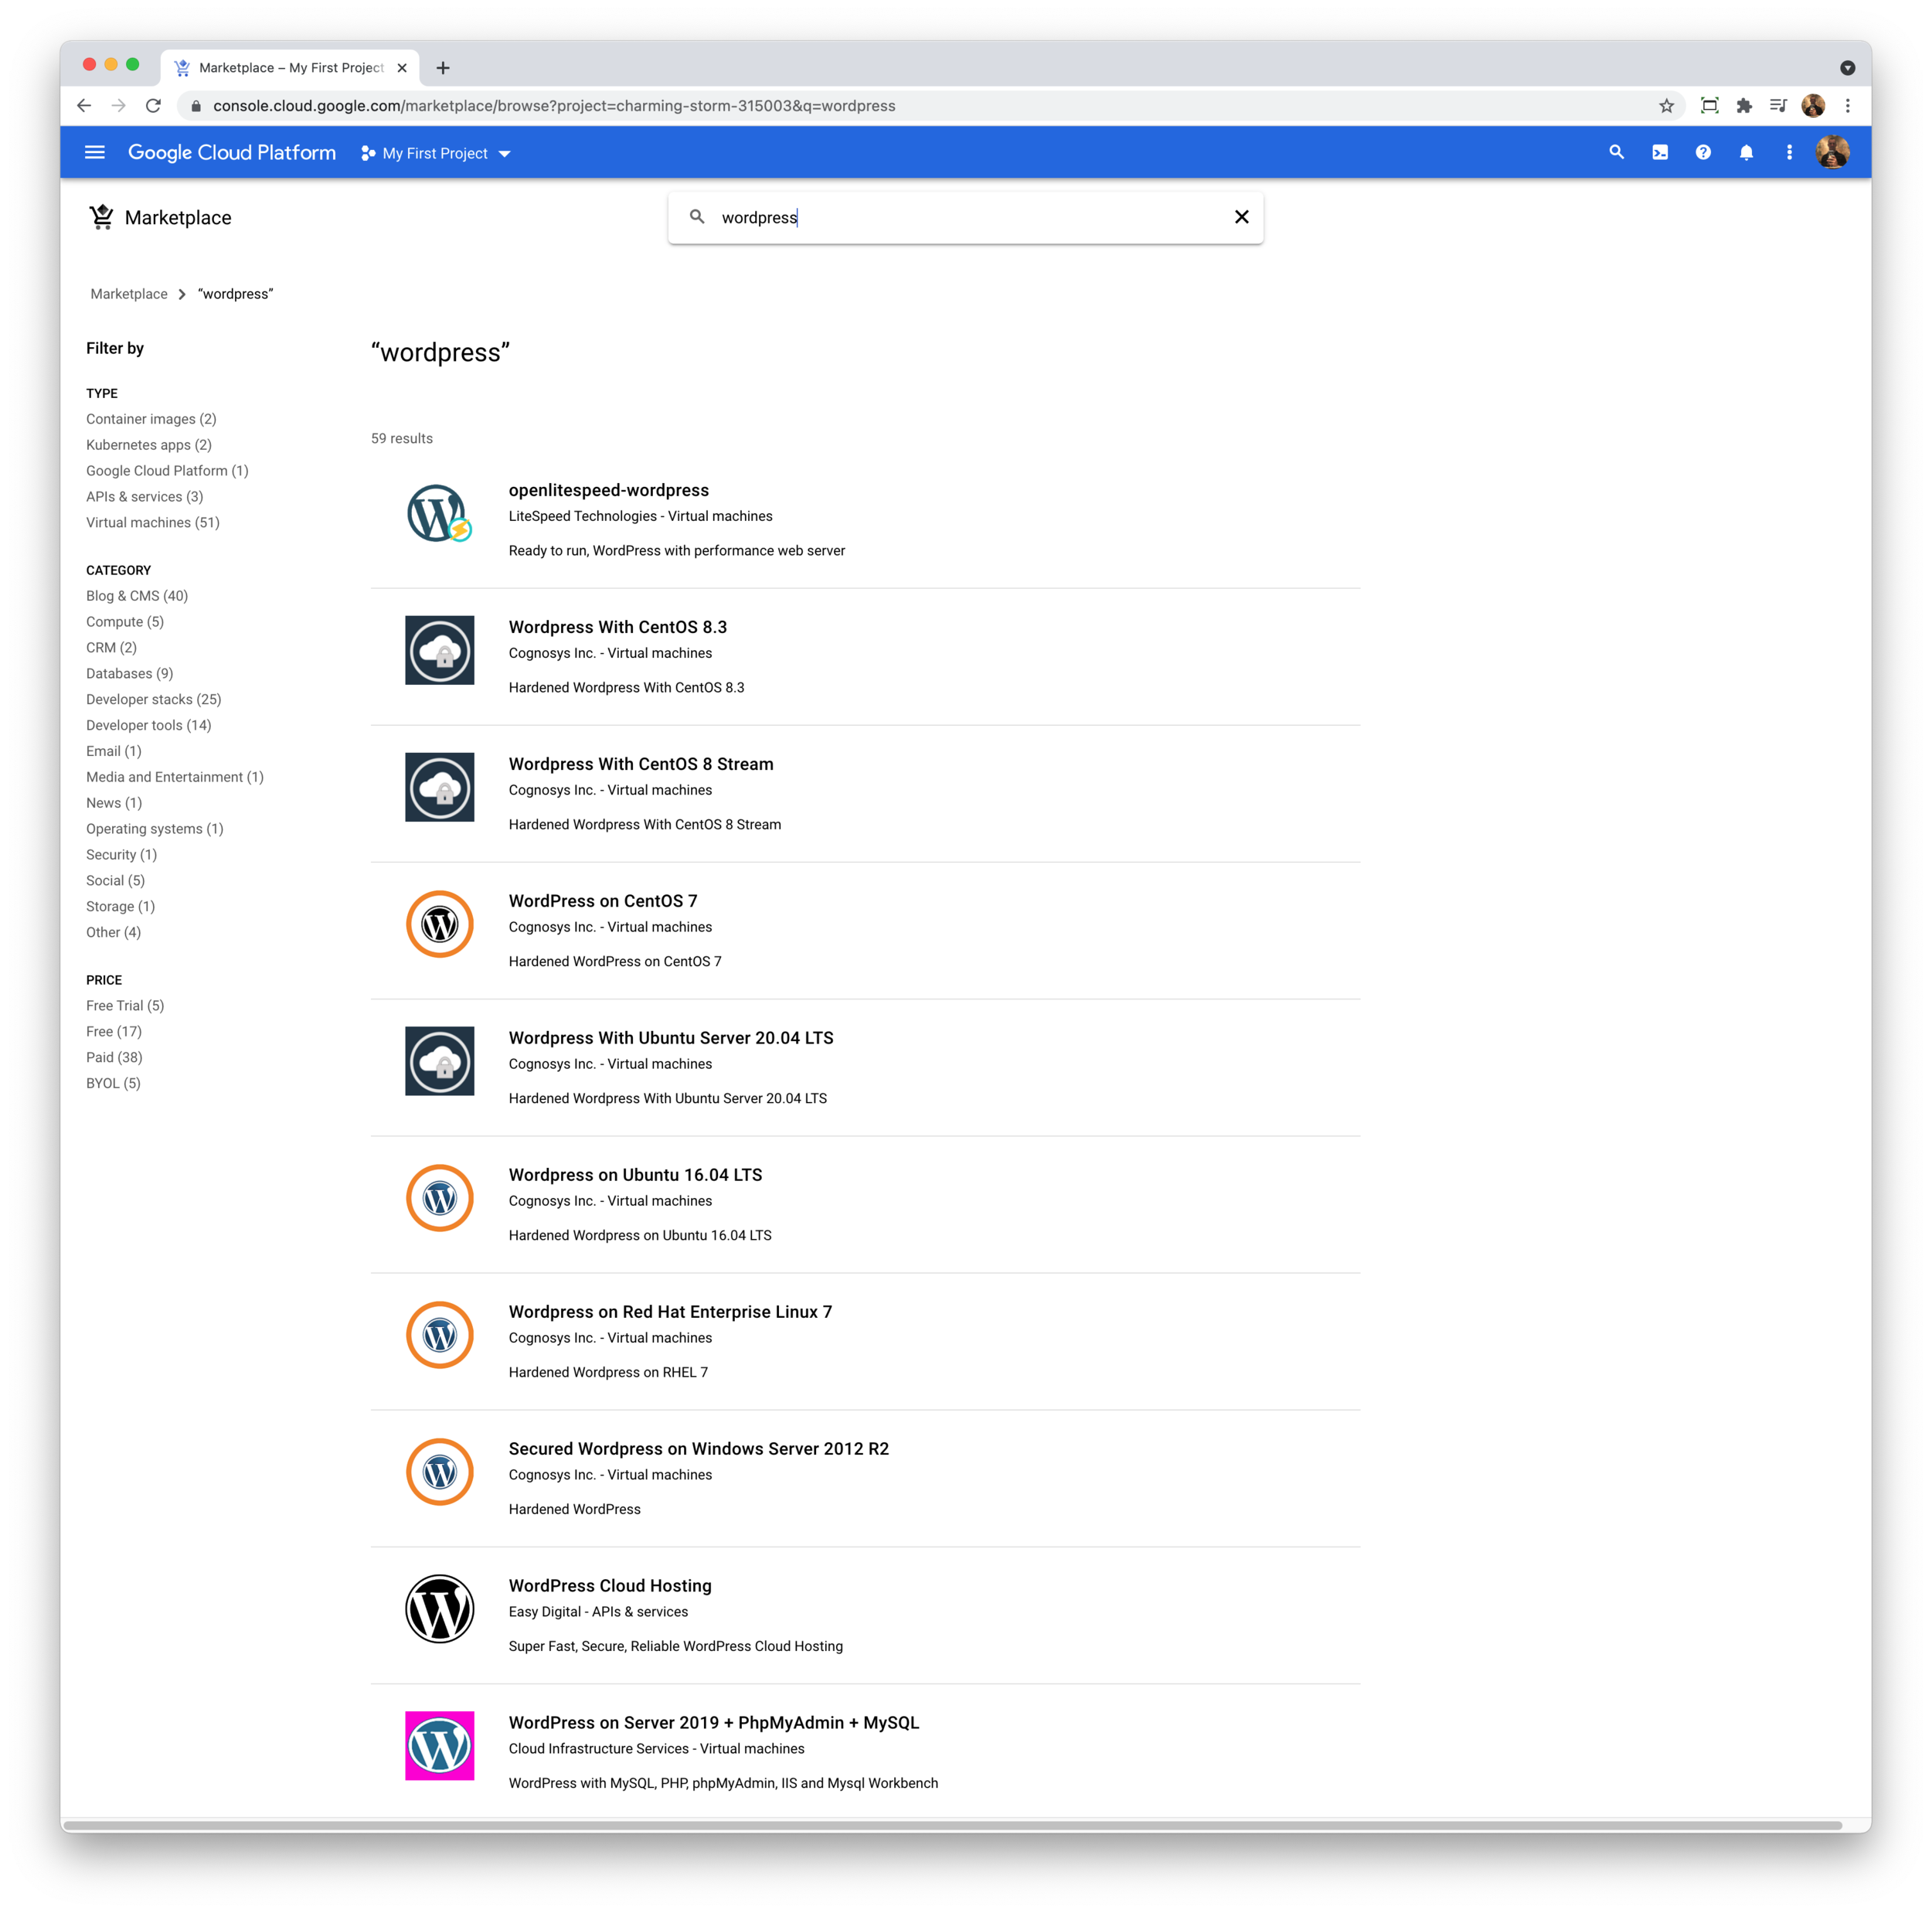Open the hamburger navigation menu

[x=95, y=153]
